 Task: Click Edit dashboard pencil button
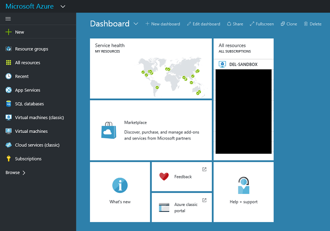coord(203,24)
